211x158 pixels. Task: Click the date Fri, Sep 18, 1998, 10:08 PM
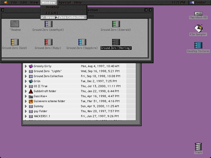click(x=100, y=76)
